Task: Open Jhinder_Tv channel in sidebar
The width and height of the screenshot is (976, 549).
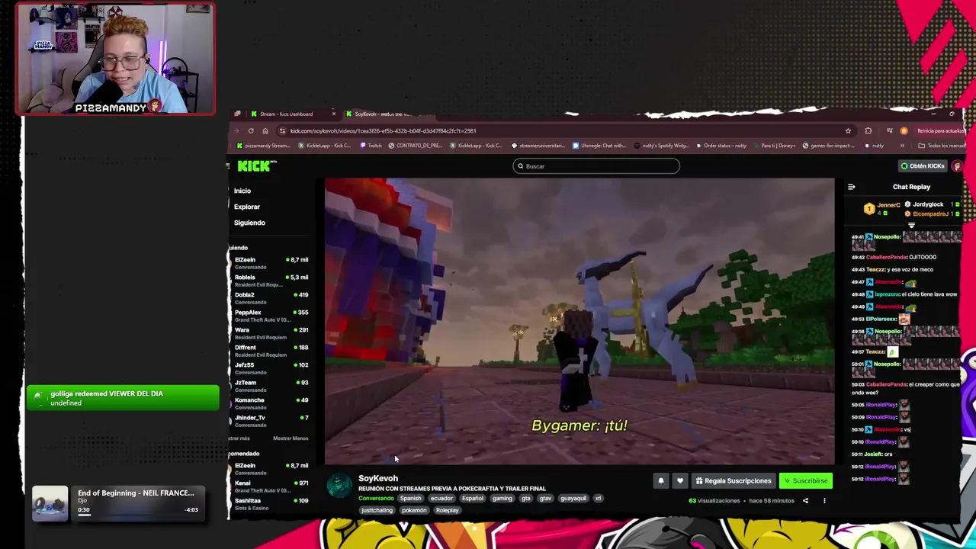Action: coord(271,421)
